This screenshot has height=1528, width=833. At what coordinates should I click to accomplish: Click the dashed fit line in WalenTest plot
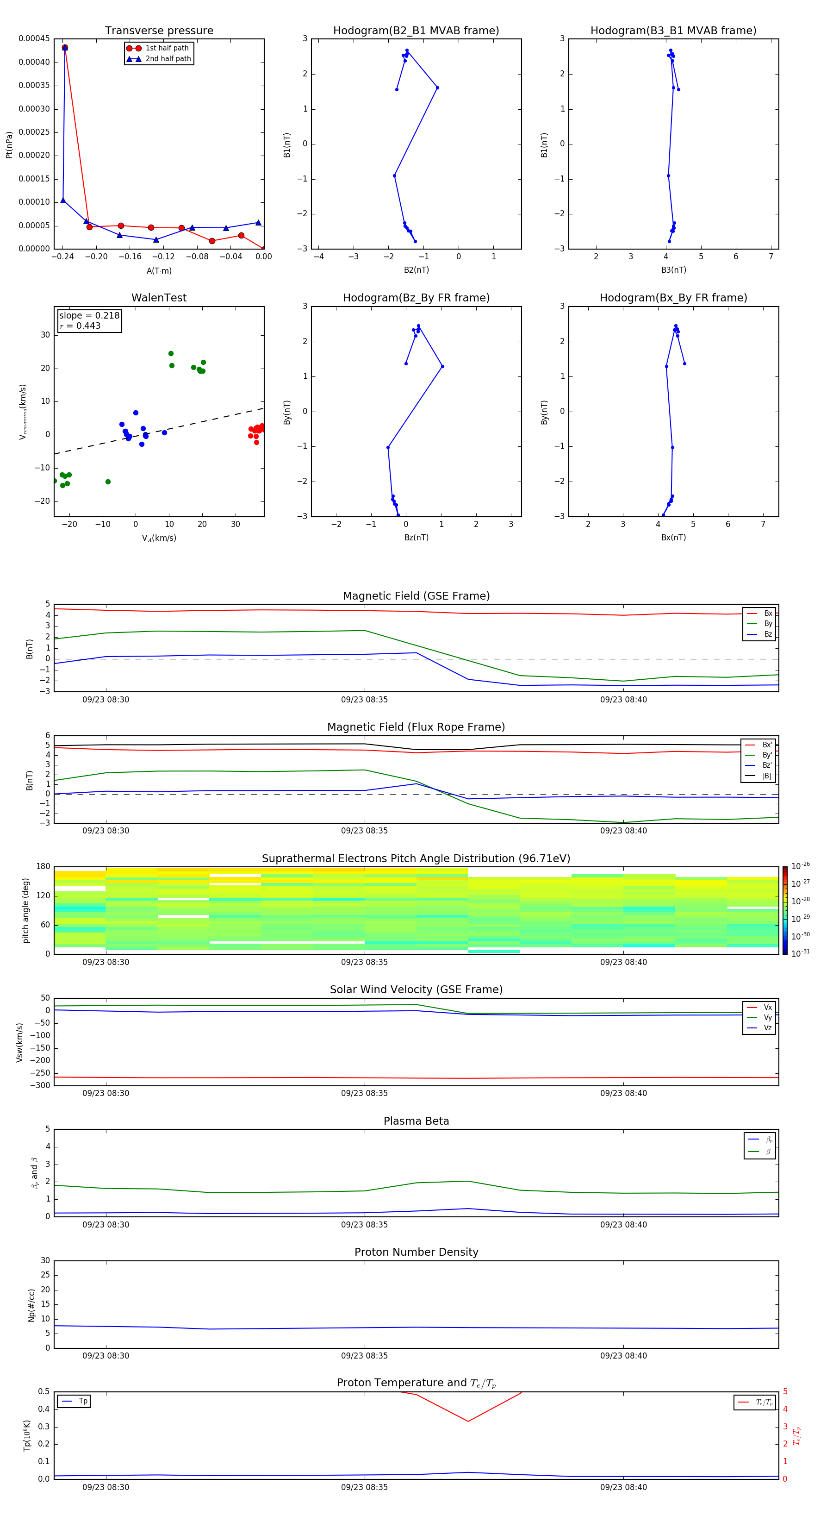click(x=159, y=431)
